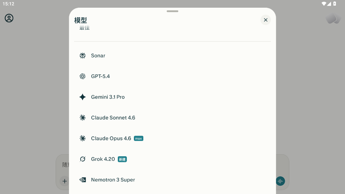Pick Nemotron 3 Super model
345x194 pixels.
(x=173, y=180)
